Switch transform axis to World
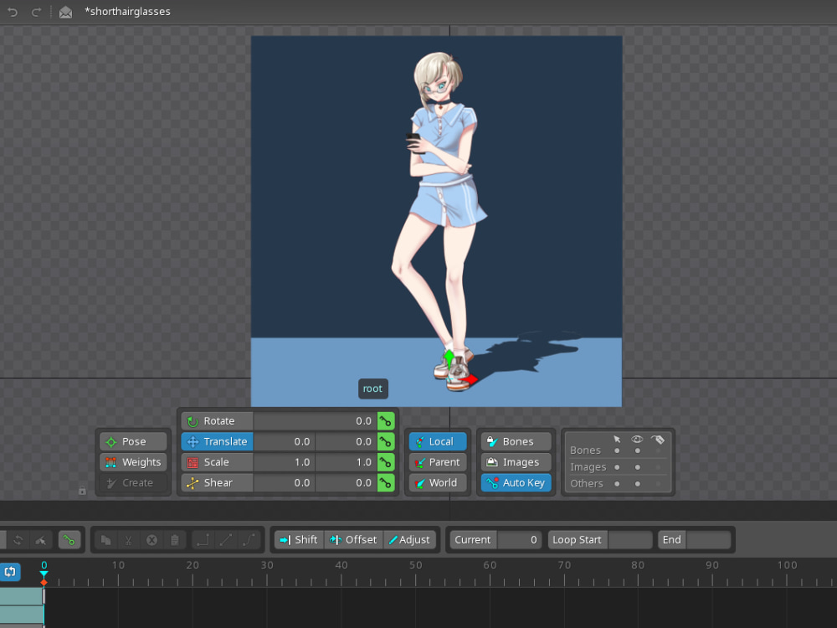Image resolution: width=837 pixels, height=628 pixels. click(437, 482)
